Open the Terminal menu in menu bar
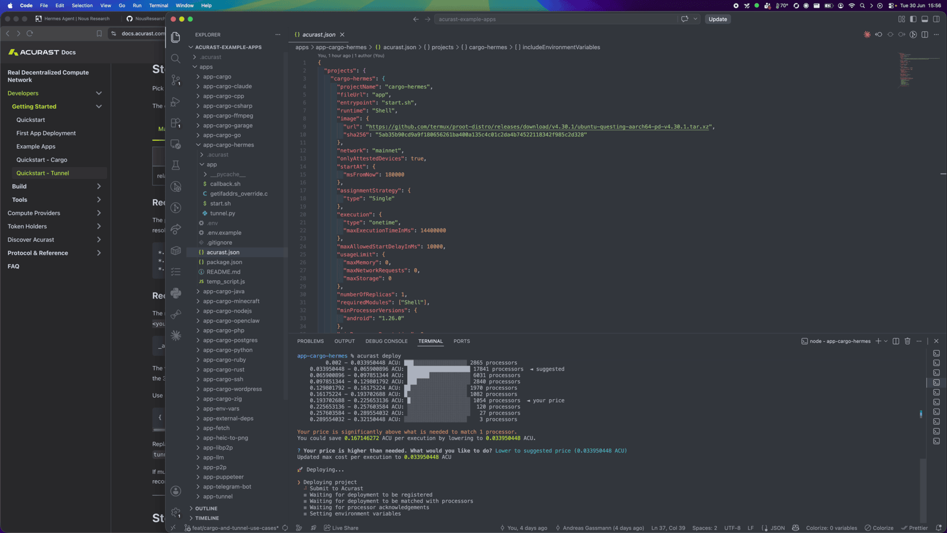The width and height of the screenshot is (947, 533). [159, 5]
